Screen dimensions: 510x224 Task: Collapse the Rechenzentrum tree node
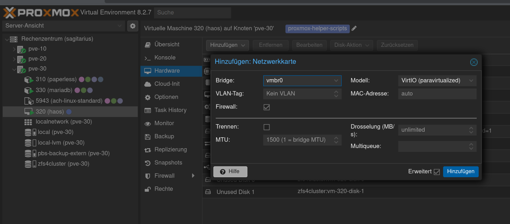point(7,39)
